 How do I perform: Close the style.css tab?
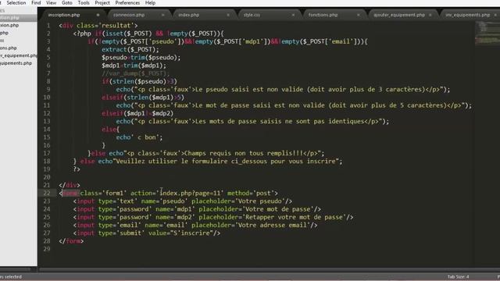point(293,15)
